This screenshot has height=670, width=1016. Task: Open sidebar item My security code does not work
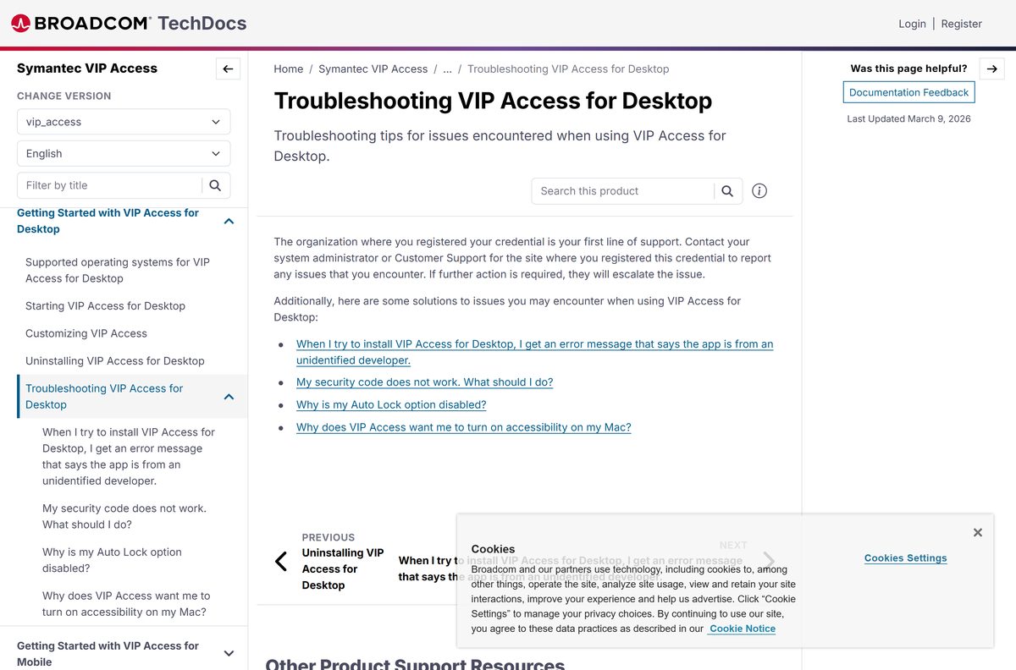[x=124, y=517]
